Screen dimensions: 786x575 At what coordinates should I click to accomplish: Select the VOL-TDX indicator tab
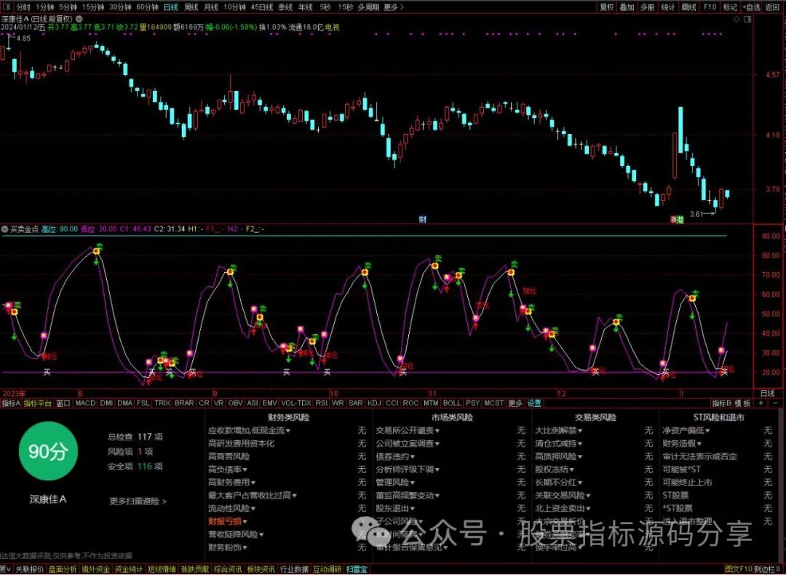(295, 403)
